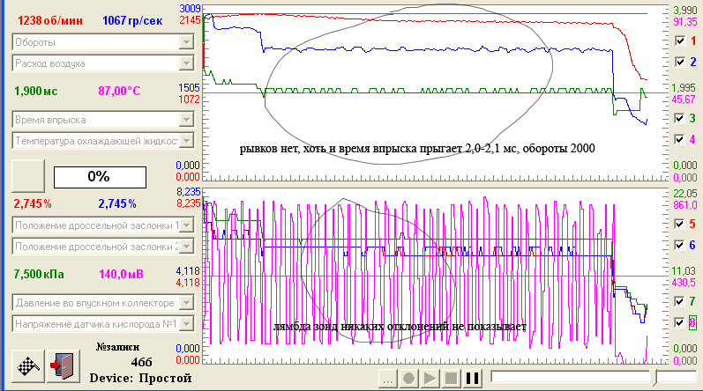Toggle checkbox for channel 3

(680, 118)
